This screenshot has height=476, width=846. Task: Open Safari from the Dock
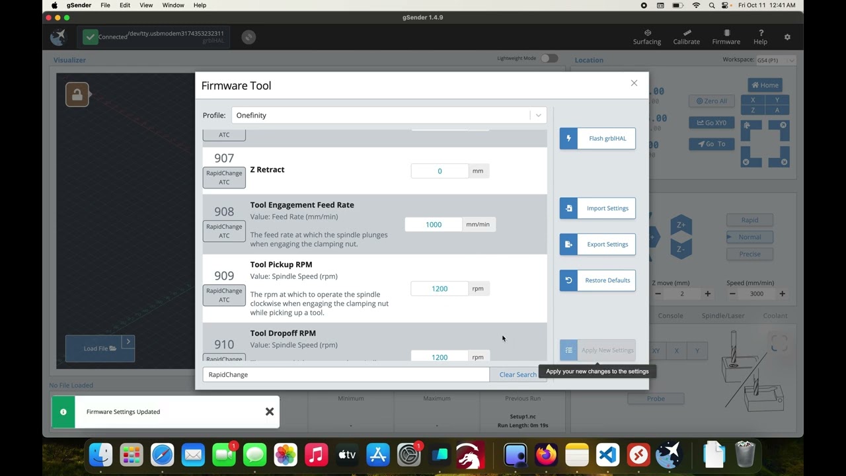(x=162, y=455)
